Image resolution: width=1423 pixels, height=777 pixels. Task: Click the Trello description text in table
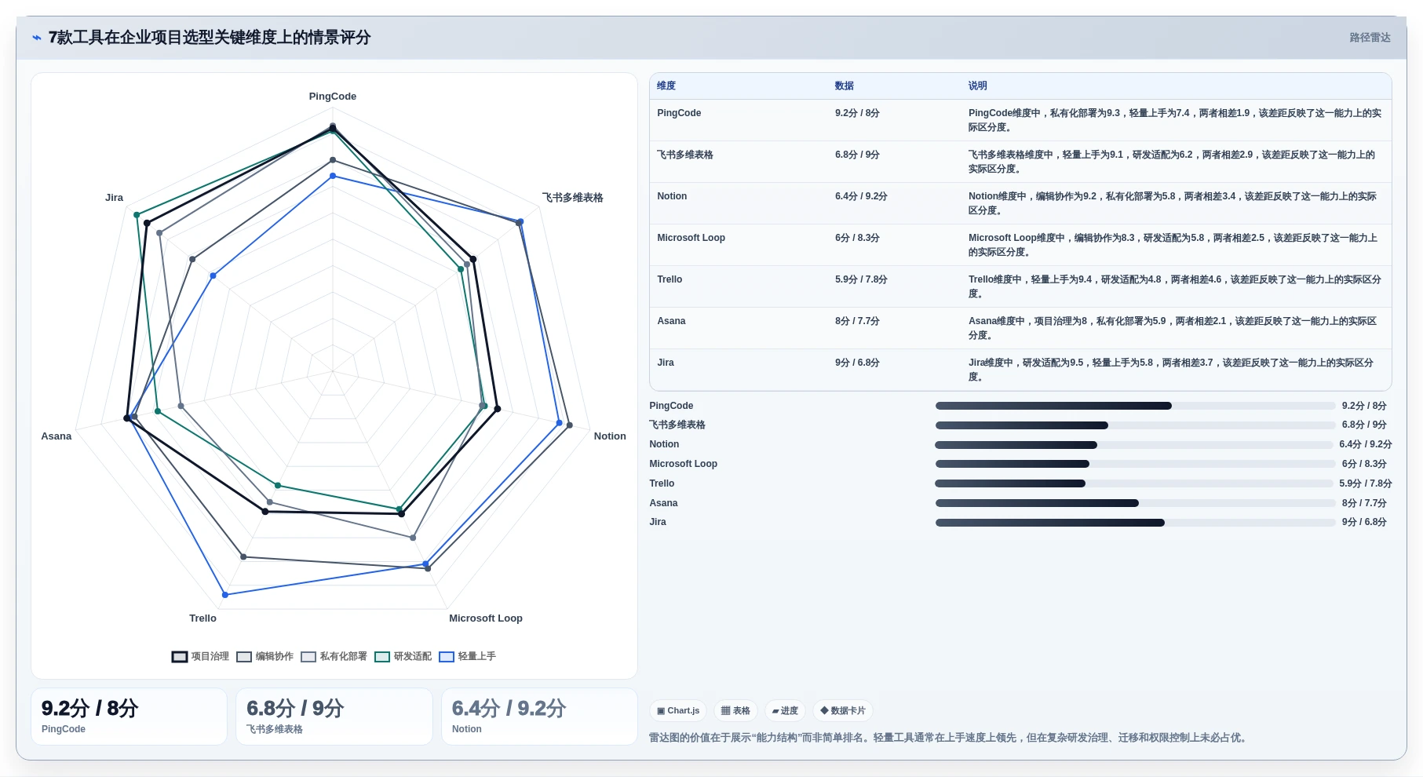click(1175, 286)
